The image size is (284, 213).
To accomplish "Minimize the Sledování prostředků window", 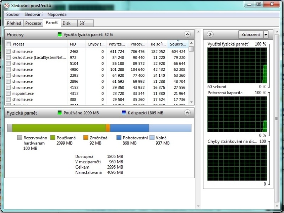I will pyautogui.click(x=249, y=4).
